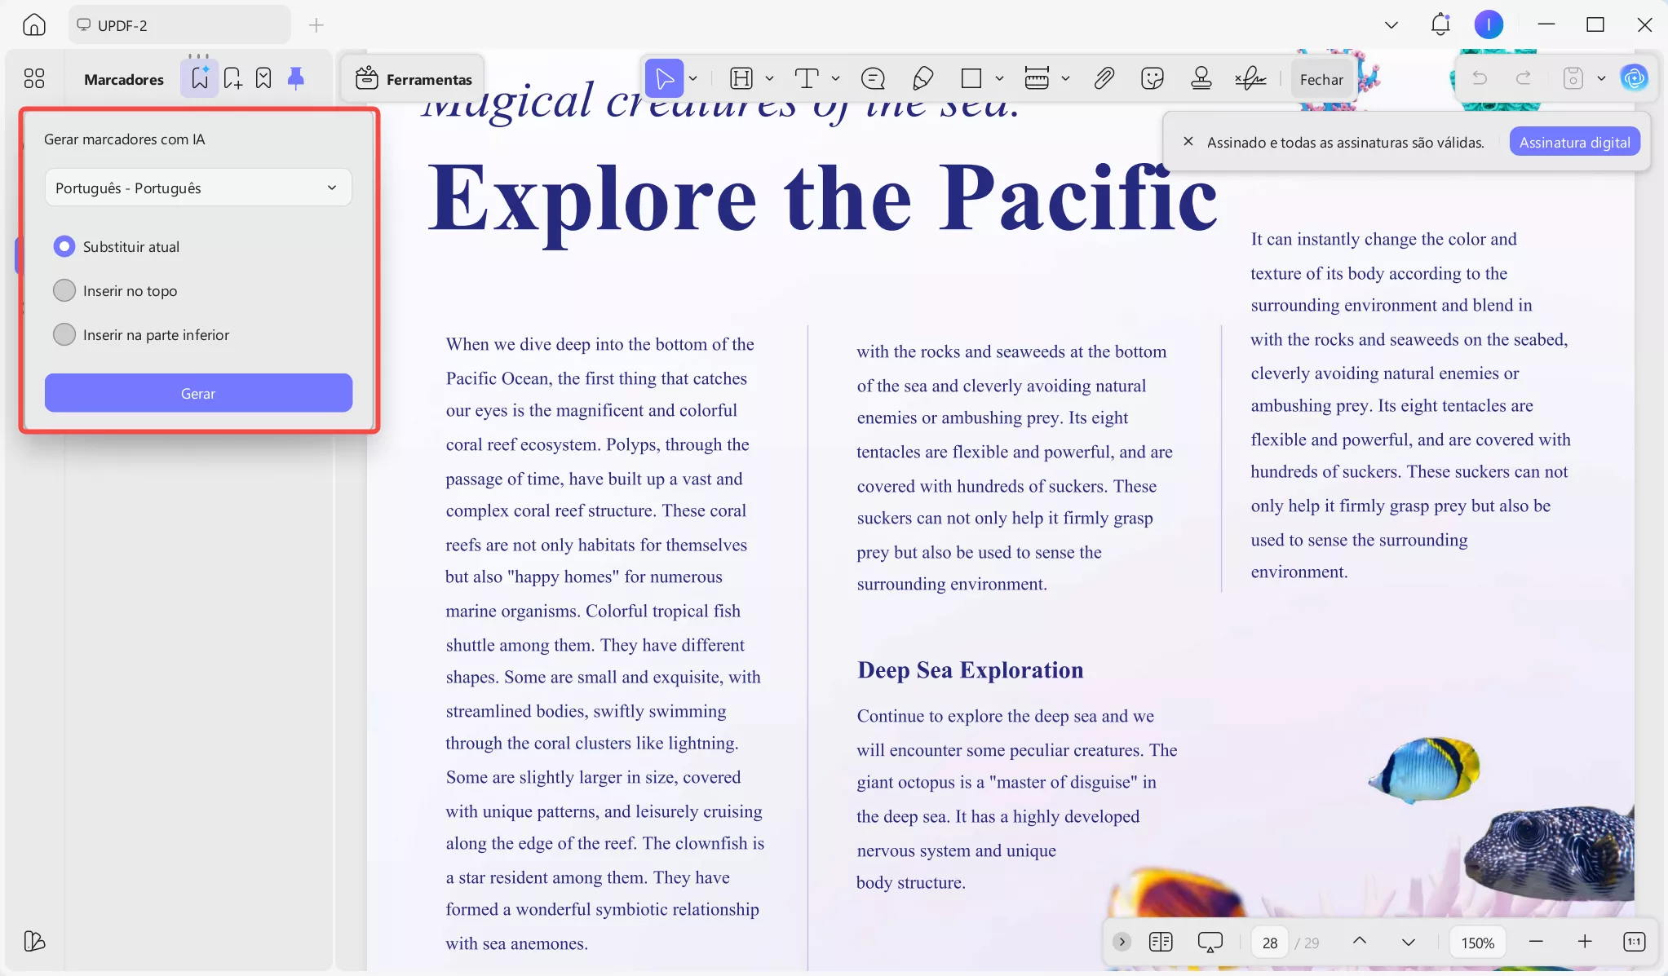1668x976 pixels.
Task: Click the signature tool icon
Action: click(x=1250, y=78)
